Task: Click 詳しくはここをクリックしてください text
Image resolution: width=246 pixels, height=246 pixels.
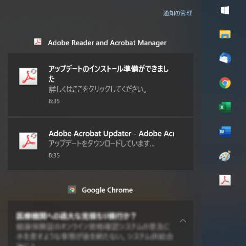Action: coord(97,89)
